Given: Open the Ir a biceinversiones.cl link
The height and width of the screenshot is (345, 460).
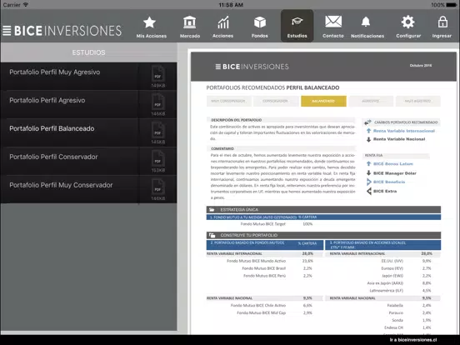Looking at the screenshot, I should tap(412, 340).
